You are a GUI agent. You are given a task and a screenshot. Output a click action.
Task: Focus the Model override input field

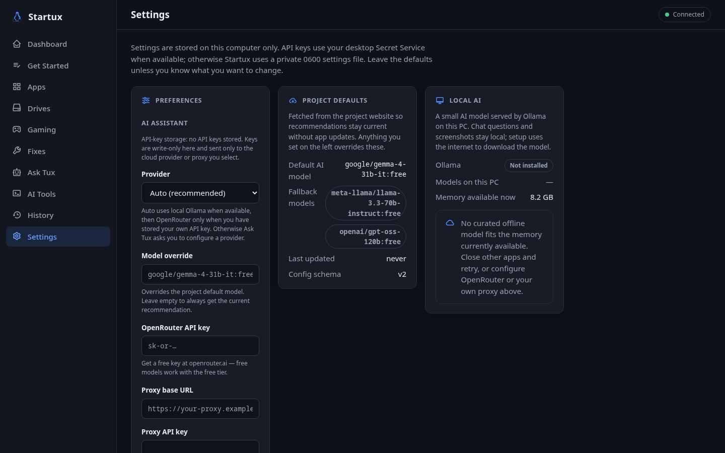click(x=200, y=274)
